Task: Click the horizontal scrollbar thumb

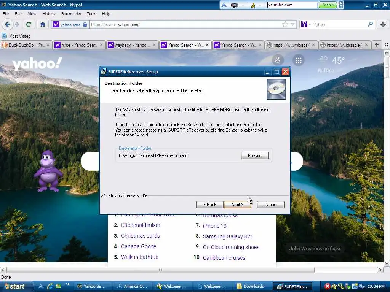Action: [160, 270]
